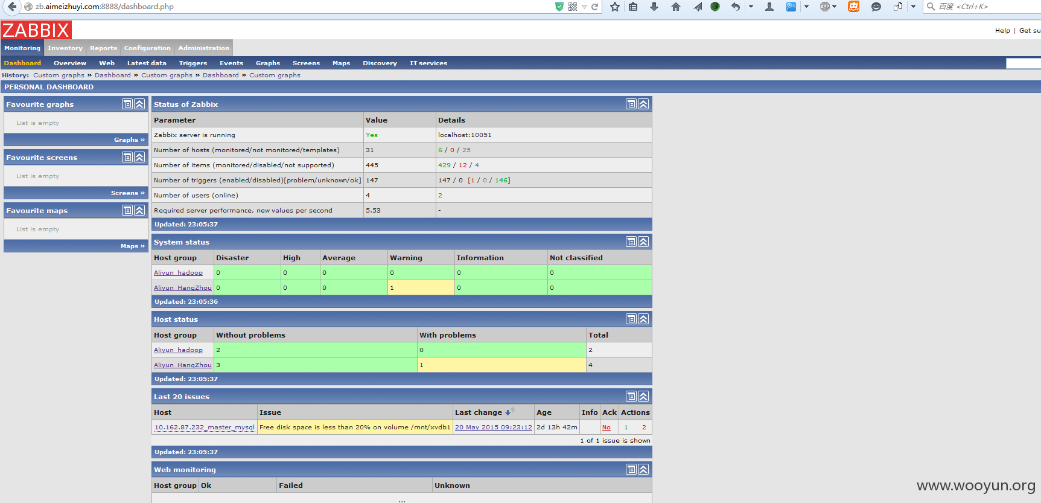
Task: Click the green security shield icon
Action: click(x=559, y=7)
